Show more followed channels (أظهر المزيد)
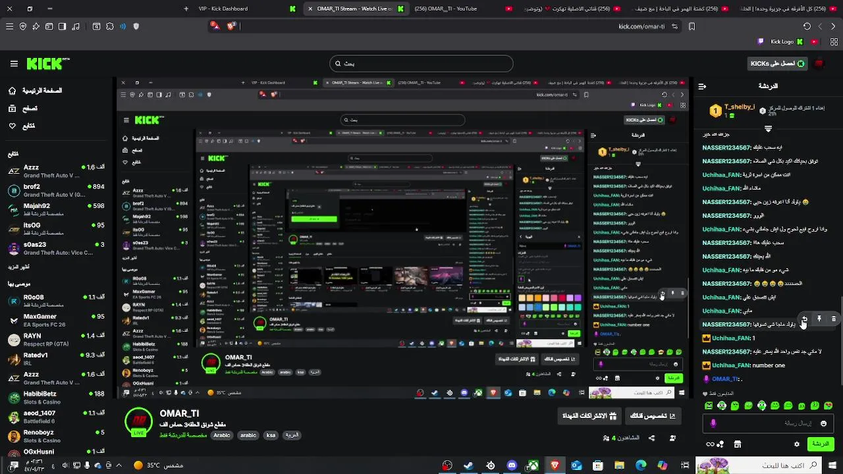Screen dimensions: 843x474 point(18,267)
